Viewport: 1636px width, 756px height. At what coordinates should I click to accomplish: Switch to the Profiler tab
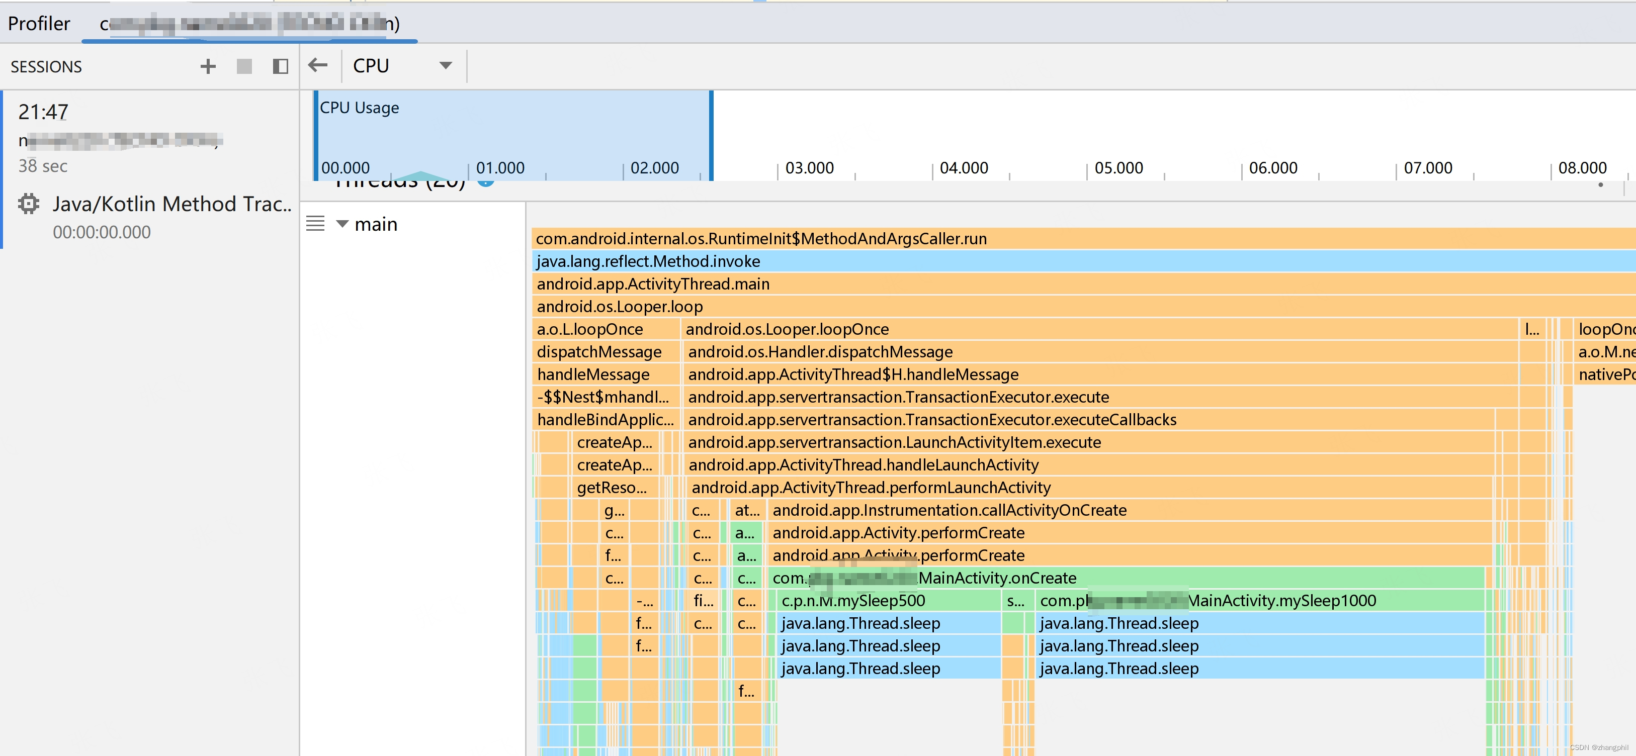point(39,24)
